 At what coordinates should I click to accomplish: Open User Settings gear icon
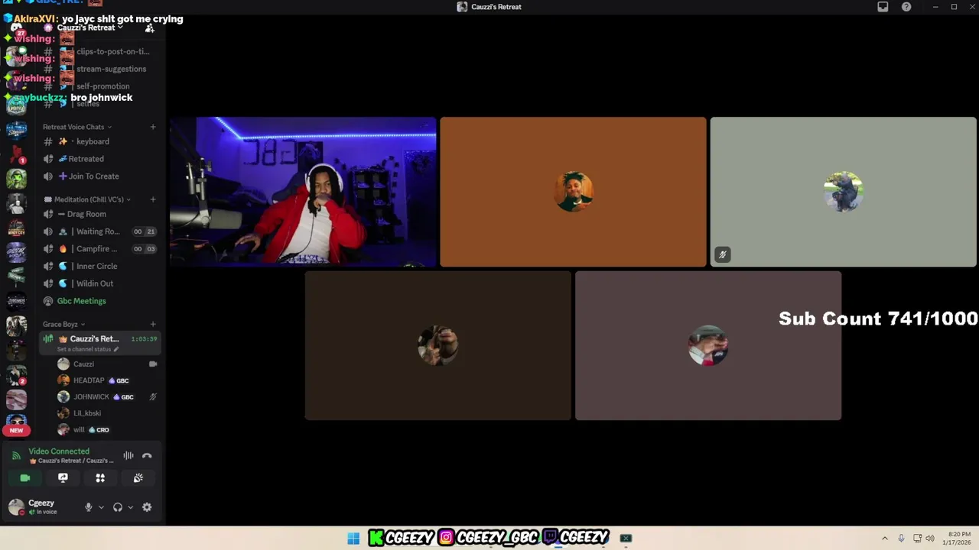[147, 507]
